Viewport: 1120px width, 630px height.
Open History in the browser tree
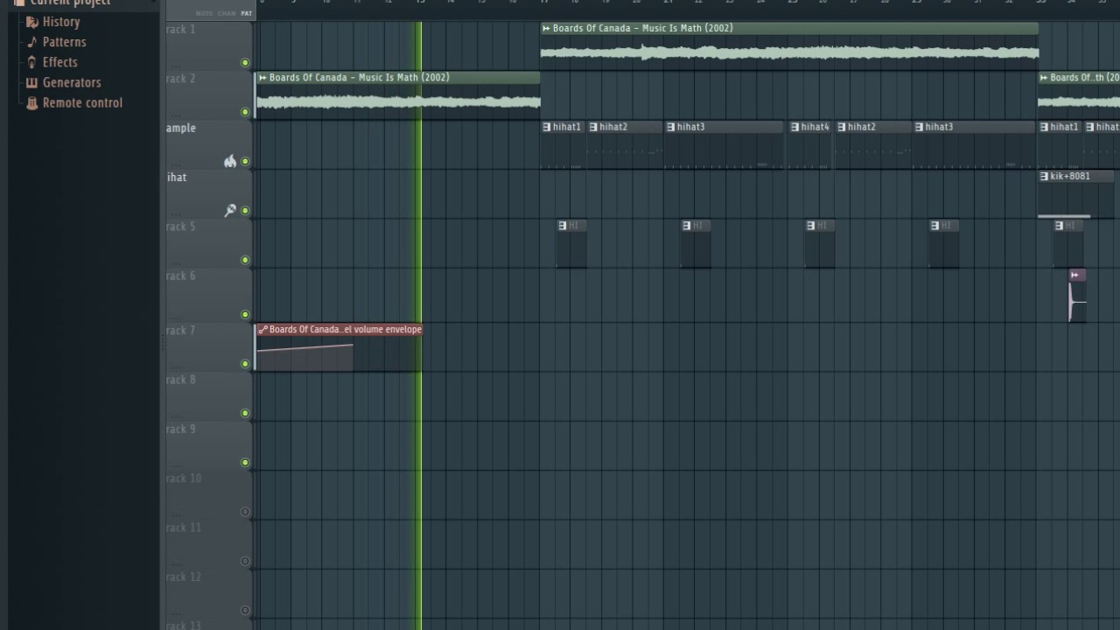pos(61,22)
